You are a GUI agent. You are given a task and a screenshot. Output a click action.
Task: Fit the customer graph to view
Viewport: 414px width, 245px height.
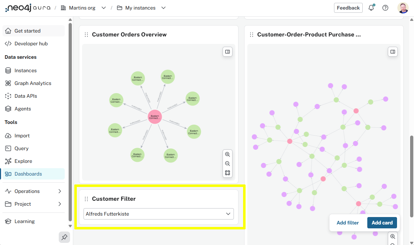[228, 173]
